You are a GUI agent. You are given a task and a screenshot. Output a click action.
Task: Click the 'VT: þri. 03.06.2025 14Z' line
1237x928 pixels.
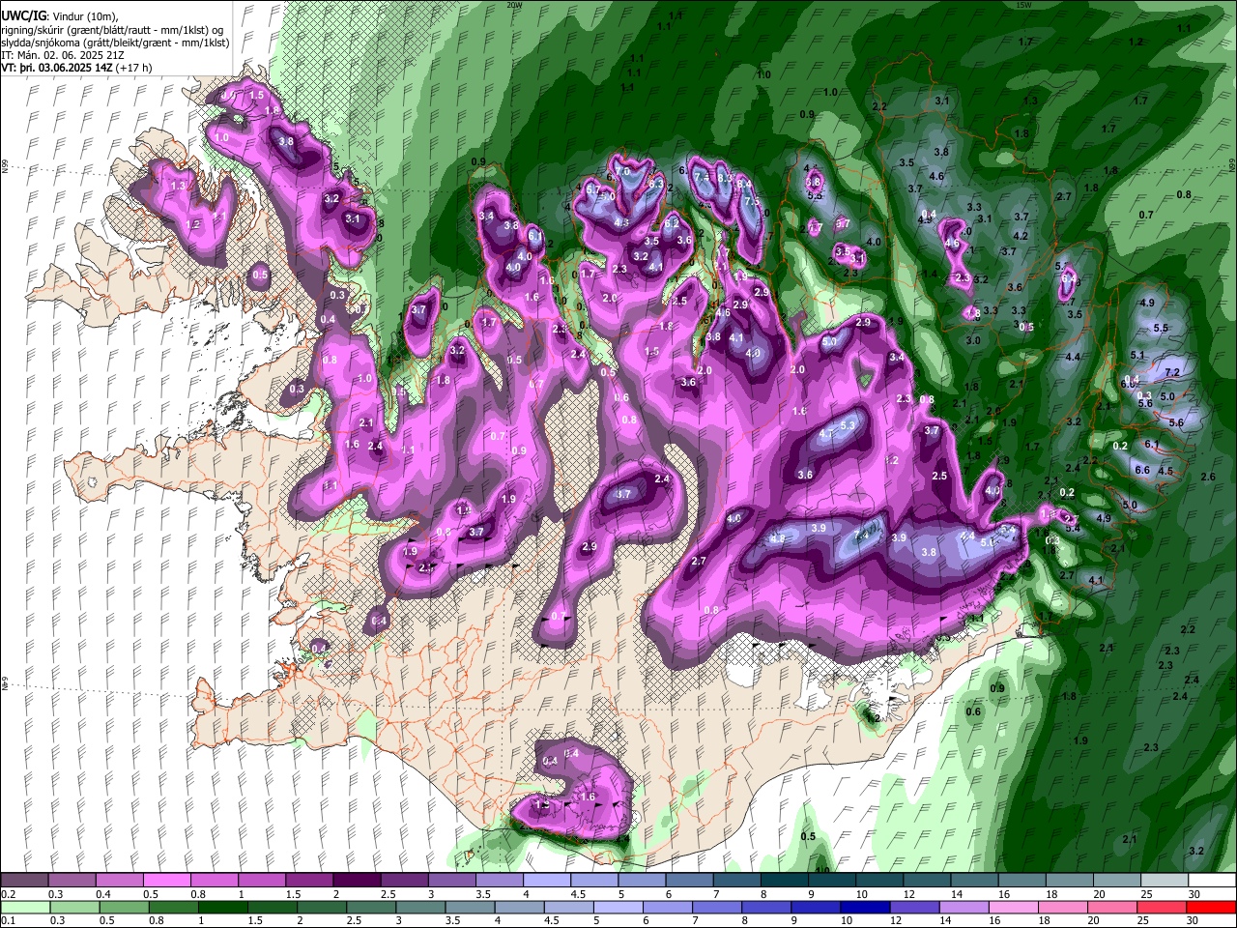[x=58, y=69]
